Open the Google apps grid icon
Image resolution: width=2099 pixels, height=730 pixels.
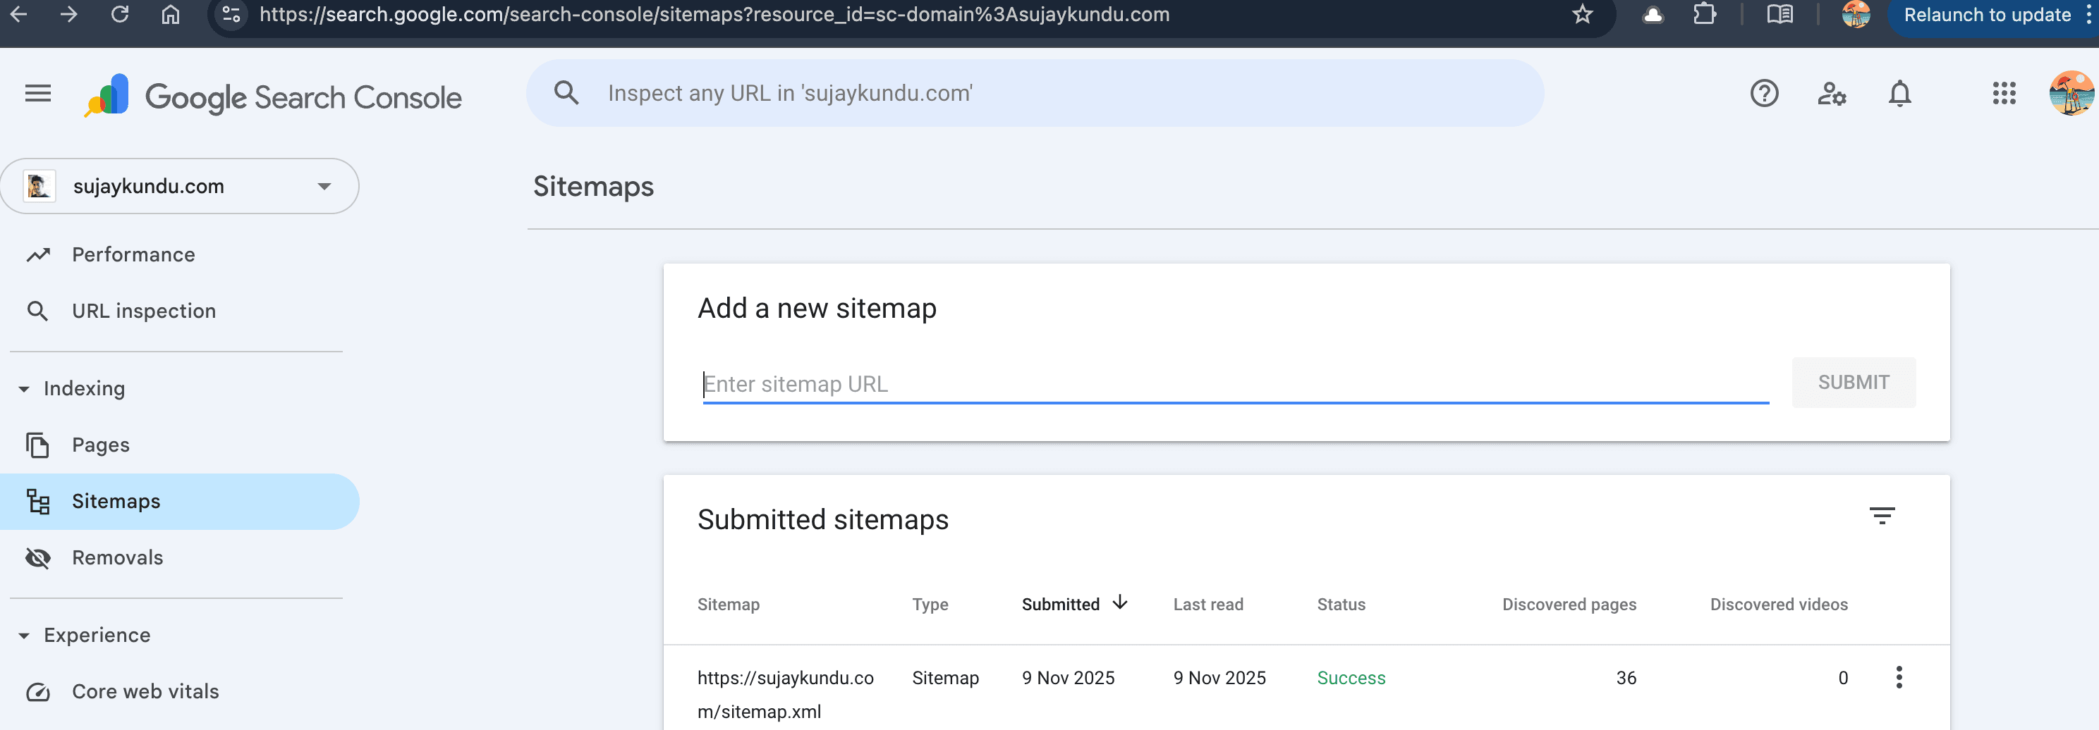[2004, 94]
